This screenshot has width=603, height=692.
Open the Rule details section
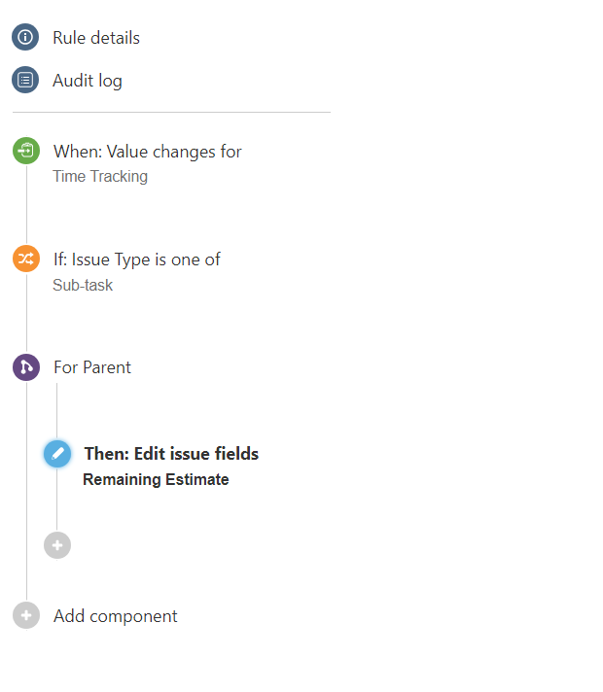(x=96, y=38)
